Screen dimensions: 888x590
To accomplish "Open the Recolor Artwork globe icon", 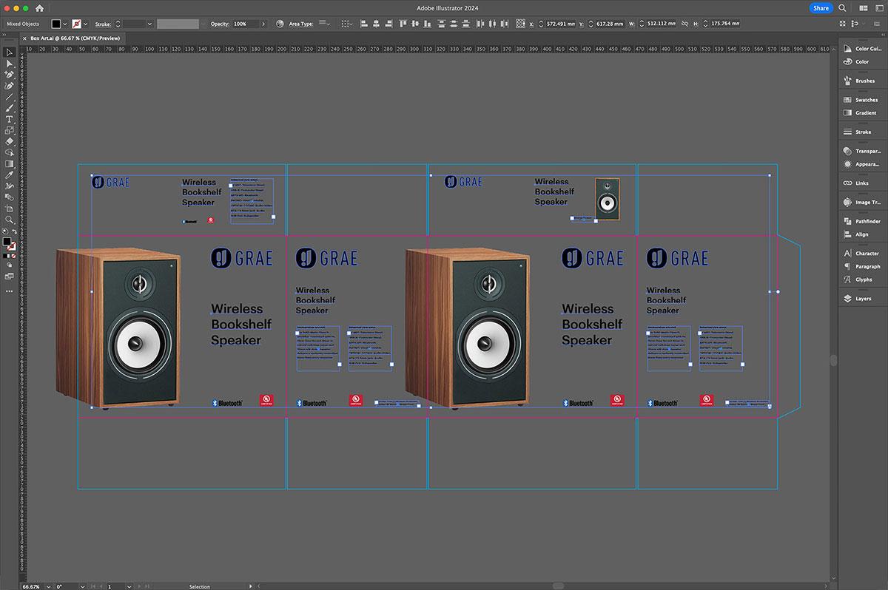I will pyautogui.click(x=280, y=24).
